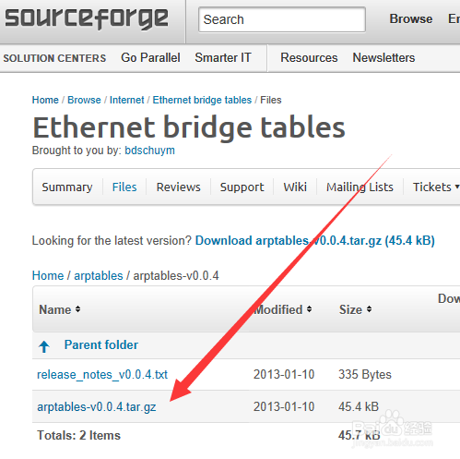
Task: Switch to the Mailing Lists tab
Action: [x=360, y=187]
